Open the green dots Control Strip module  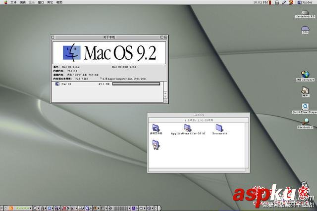[x=23, y=208]
